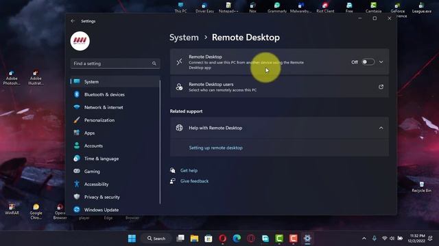Click the Remote Desktop icon beside its title
Image resolution: width=439 pixels, height=246 pixels.
[180, 62]
